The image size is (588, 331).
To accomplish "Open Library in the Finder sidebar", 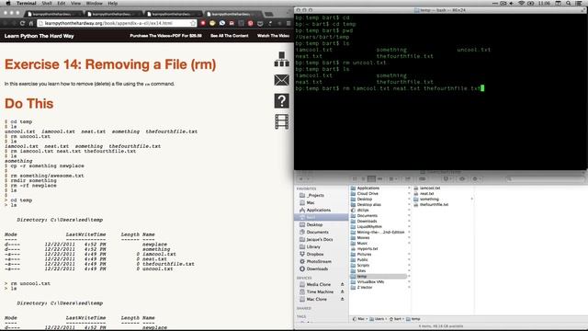I will (x=313, y=246).
